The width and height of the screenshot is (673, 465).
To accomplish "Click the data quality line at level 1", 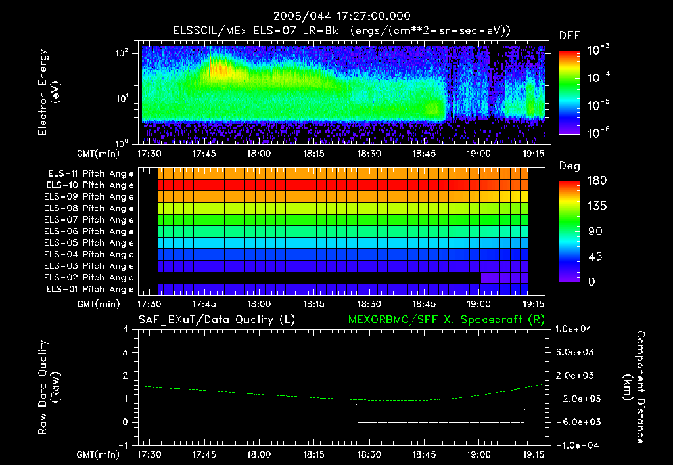I will point(287,399).
